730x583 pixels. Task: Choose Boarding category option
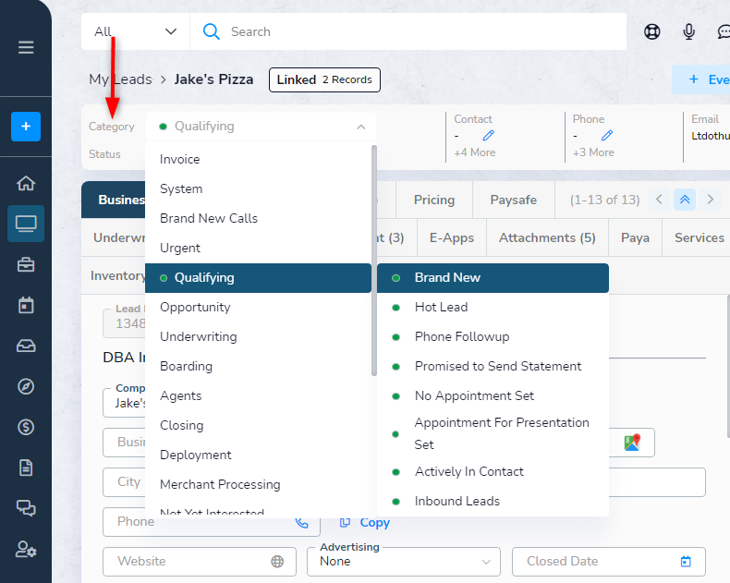coord(259,366)
